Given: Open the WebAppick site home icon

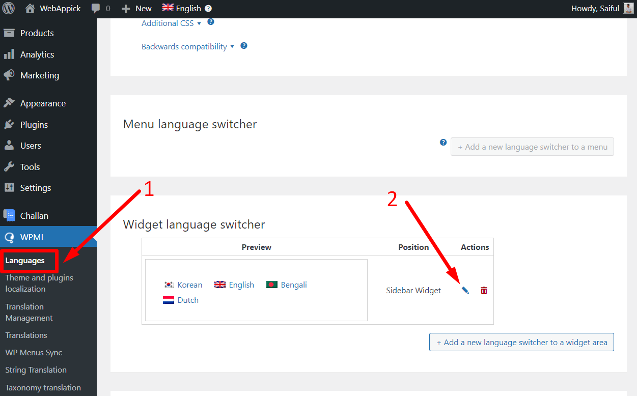Looking at the screenshot, I should point(30,8).
